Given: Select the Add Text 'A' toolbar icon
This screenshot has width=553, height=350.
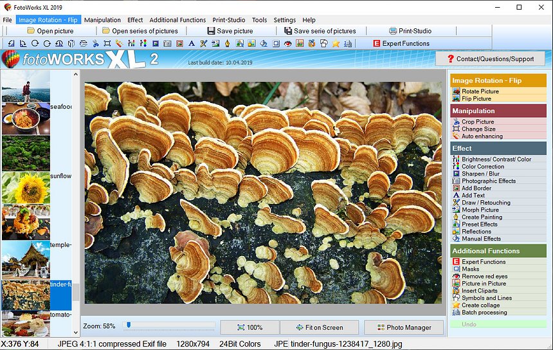Looking at the screenshot, I should [192, 43].
